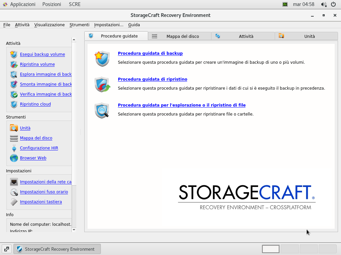
Task: Open the Visualizzazione menu
Action: tap(49, 25)
